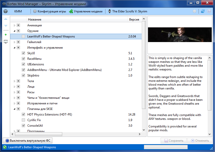The image size is (215, 152).
Task: Uncheck HDT Physics Extensions checkbox
Action: (x=24, y=114)
